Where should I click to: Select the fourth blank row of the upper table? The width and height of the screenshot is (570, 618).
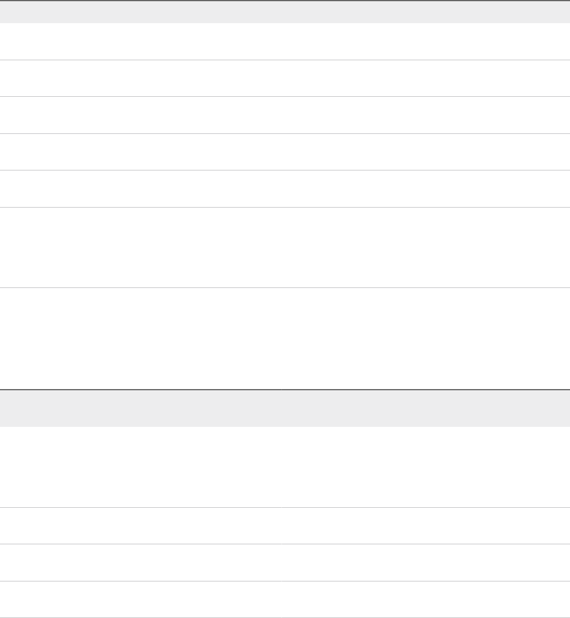(x=285, y=152)
